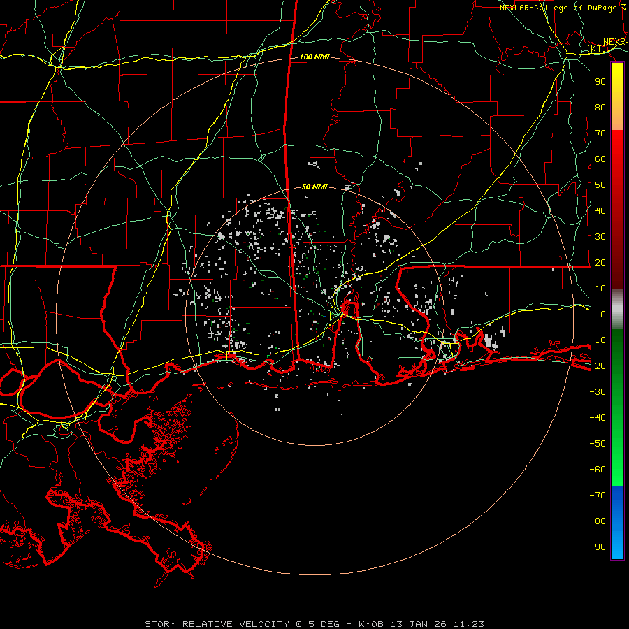Click the 50 NMI range ring label

tap(314, 187)
